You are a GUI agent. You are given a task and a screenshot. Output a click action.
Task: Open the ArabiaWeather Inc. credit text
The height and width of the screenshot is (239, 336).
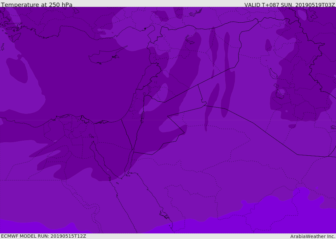pos(313,236)
